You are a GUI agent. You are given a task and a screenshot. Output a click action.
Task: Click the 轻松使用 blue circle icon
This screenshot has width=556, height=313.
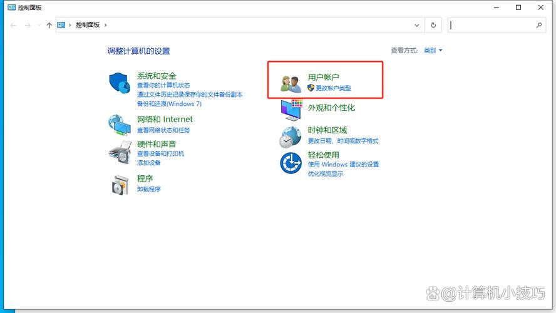tap(291, 163)
